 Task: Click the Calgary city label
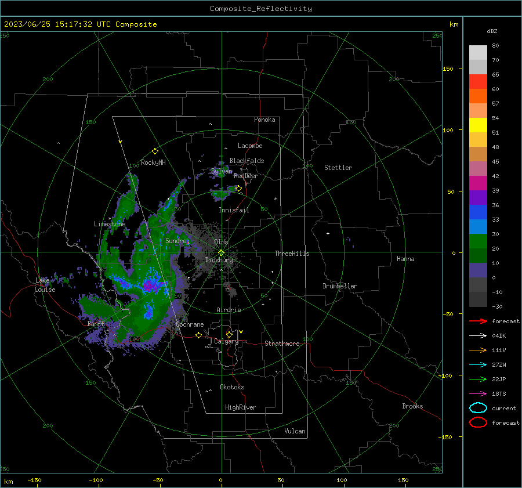226,341
